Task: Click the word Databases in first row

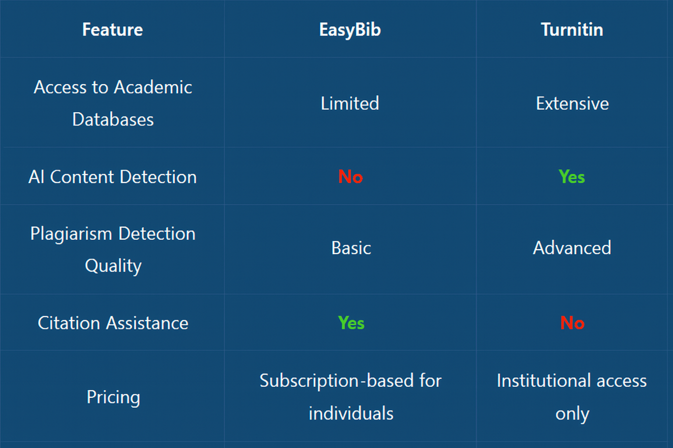Action: click(113, 119)
